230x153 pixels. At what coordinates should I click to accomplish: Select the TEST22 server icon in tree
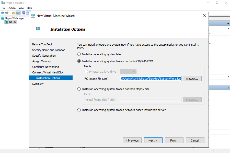pos(6,22)
